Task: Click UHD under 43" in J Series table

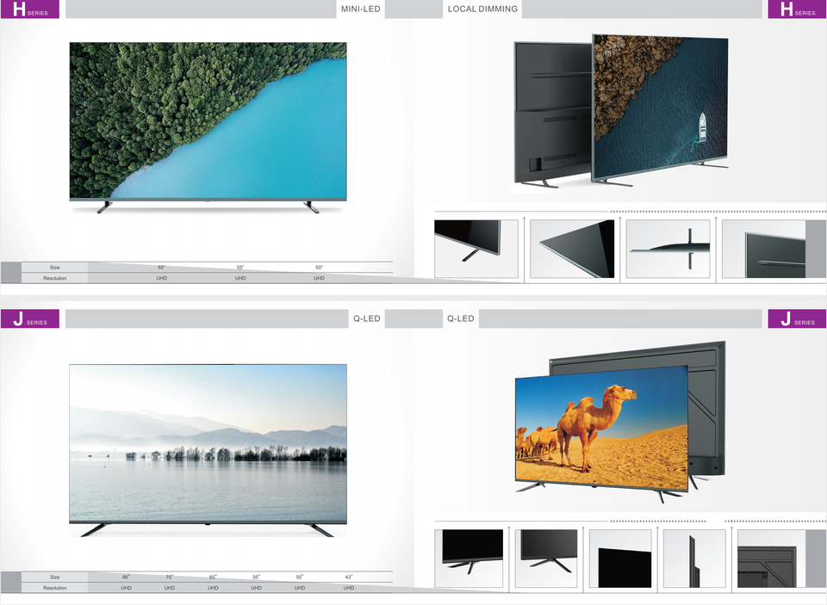Action: 349,588
